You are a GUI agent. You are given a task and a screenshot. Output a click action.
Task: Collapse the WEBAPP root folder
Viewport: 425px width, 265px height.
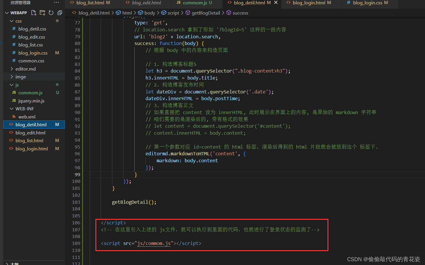[x=7, y=13]
